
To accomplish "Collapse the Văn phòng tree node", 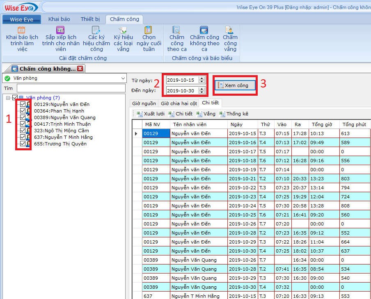I will pyautogui.click(x=8, y=98).
